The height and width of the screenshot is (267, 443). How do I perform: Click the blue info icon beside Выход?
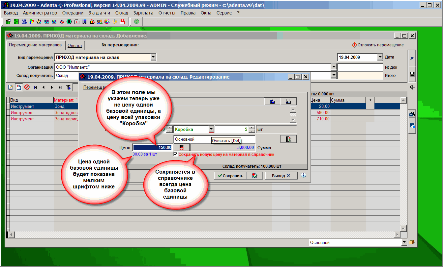click(304, 176)
